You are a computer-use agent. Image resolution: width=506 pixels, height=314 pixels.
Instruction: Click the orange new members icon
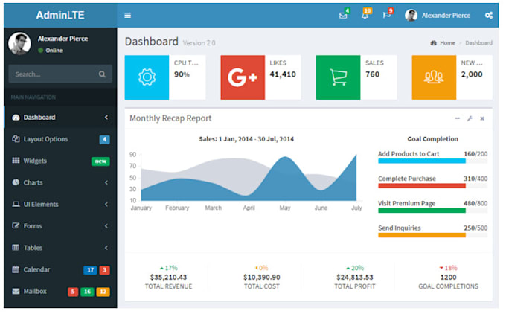434,77
